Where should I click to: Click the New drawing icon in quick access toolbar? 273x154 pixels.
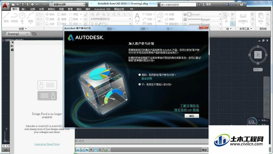(x=13, y=4)
